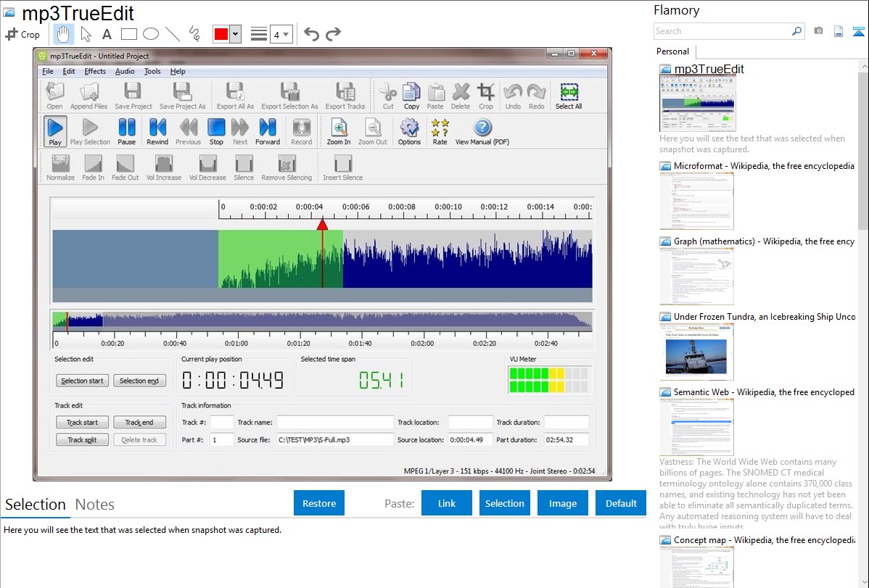Image resolution: width=869 pixels, height=588 pixels.
Task: Open the File menu in mp3TrueEdit
Action: pos(48,72)
